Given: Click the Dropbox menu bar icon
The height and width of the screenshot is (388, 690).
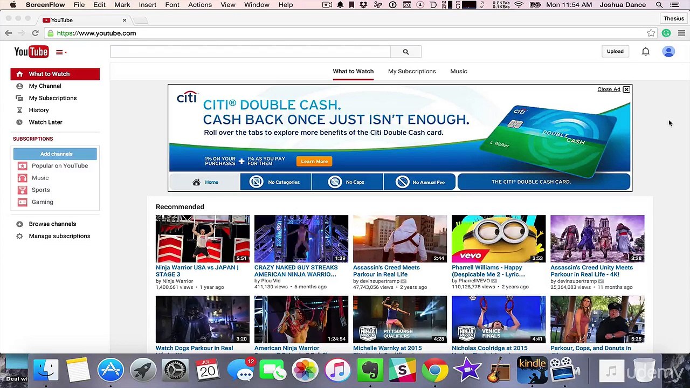Looking at the screenshot, I should click(364, 5).
